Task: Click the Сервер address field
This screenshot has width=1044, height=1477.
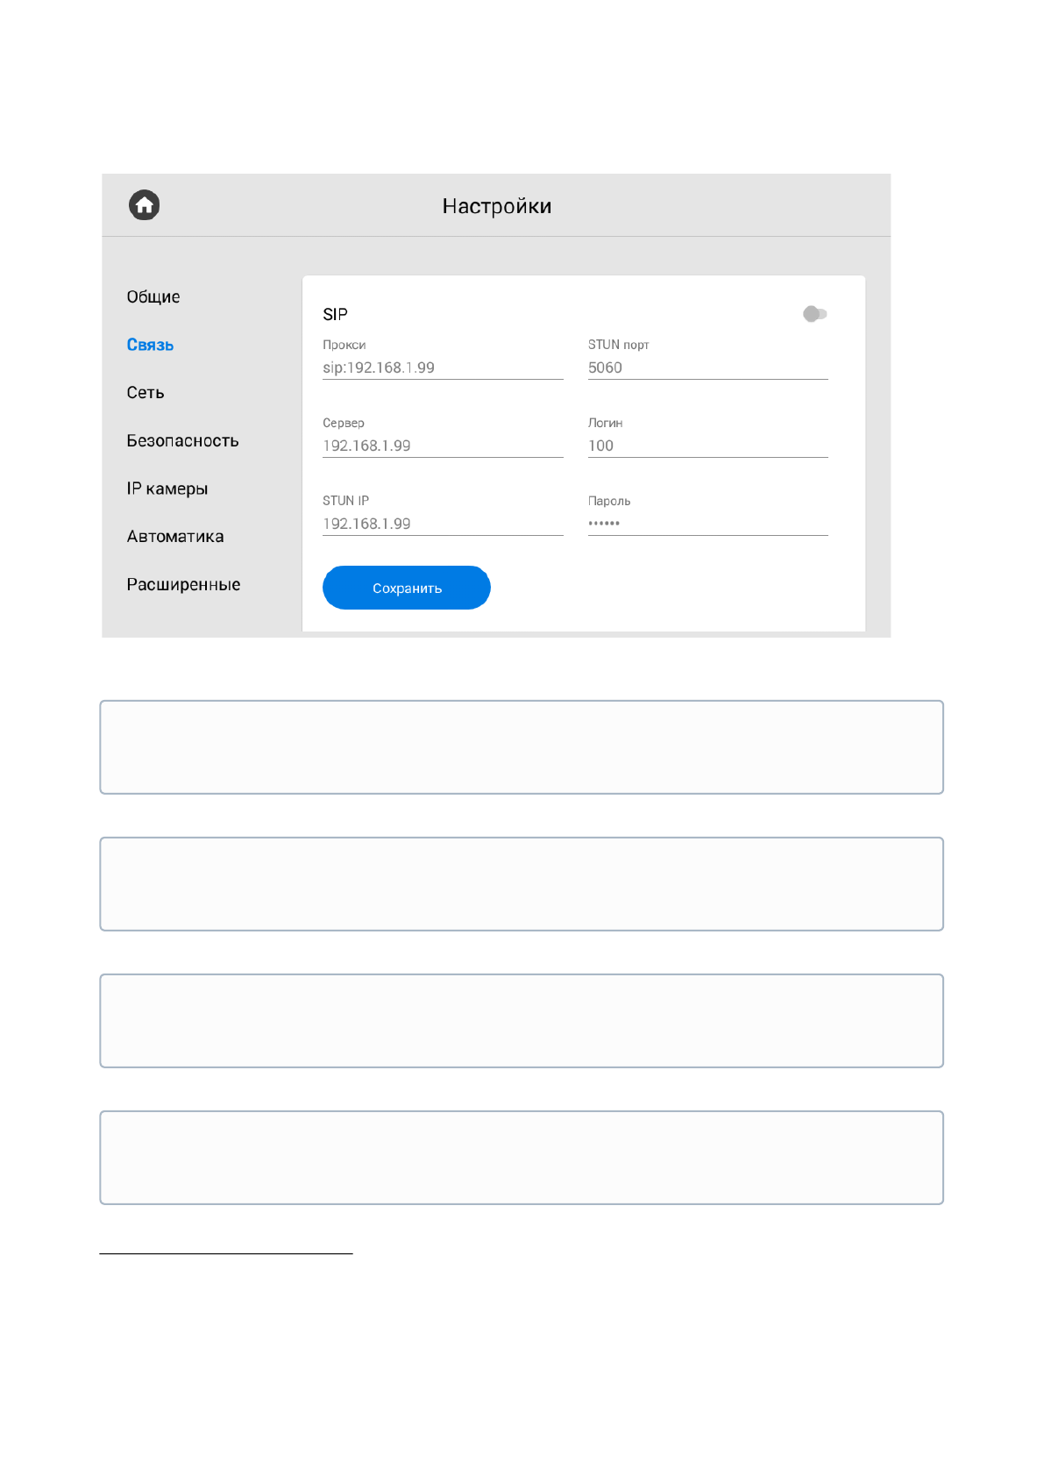Action: pyautogui.click(x=442, y=446)
